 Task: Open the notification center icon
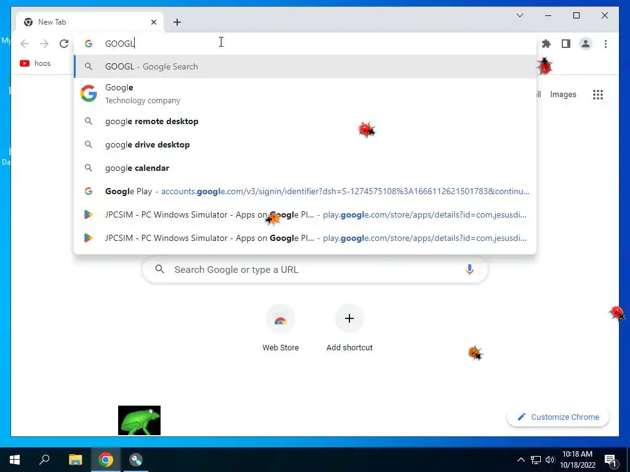tap(610, 460)
